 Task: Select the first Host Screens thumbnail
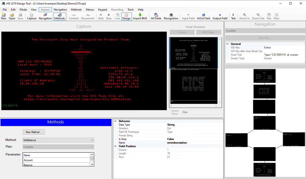pos(194,53)
